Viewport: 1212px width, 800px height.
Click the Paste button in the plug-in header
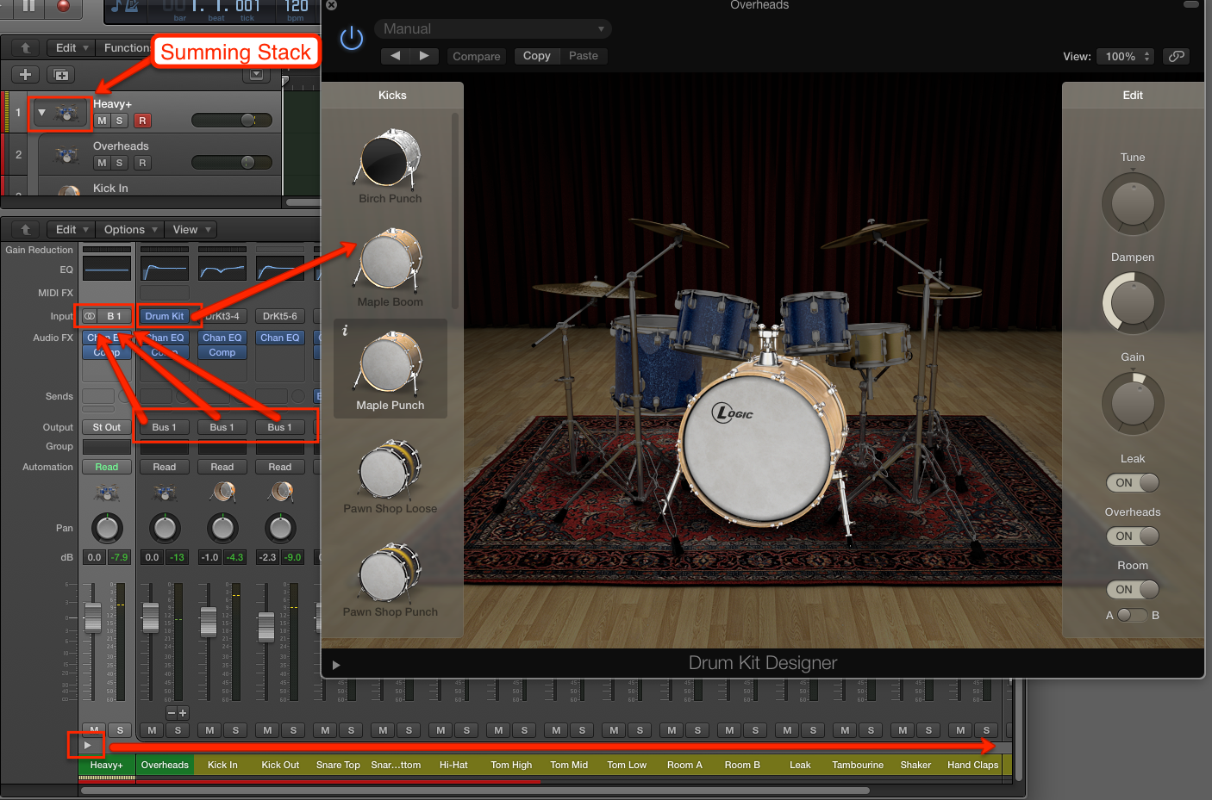click(584, 56)
